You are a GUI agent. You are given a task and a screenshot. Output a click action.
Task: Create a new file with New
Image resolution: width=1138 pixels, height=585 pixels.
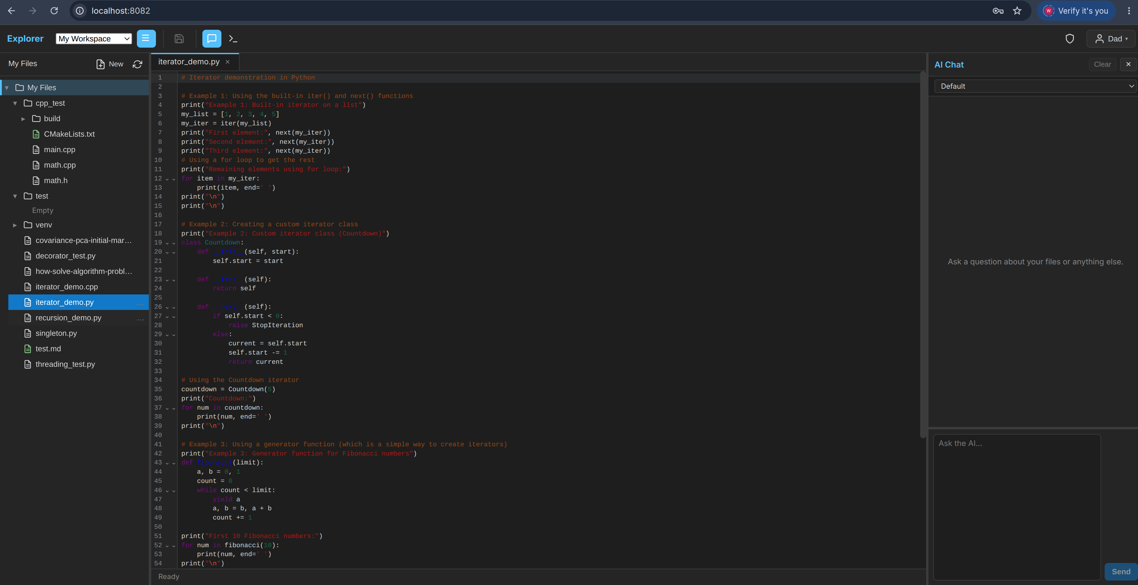point(110,64)
